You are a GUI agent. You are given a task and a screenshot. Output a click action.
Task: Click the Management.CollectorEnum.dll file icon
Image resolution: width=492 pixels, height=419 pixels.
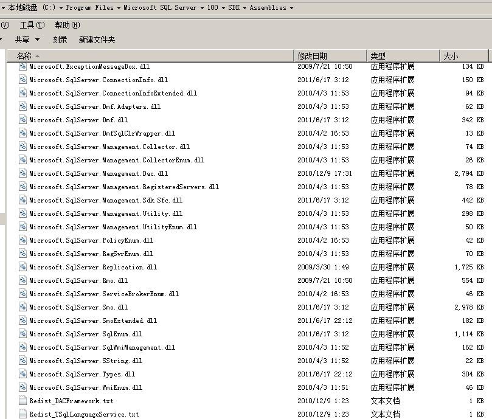(23, 160)
